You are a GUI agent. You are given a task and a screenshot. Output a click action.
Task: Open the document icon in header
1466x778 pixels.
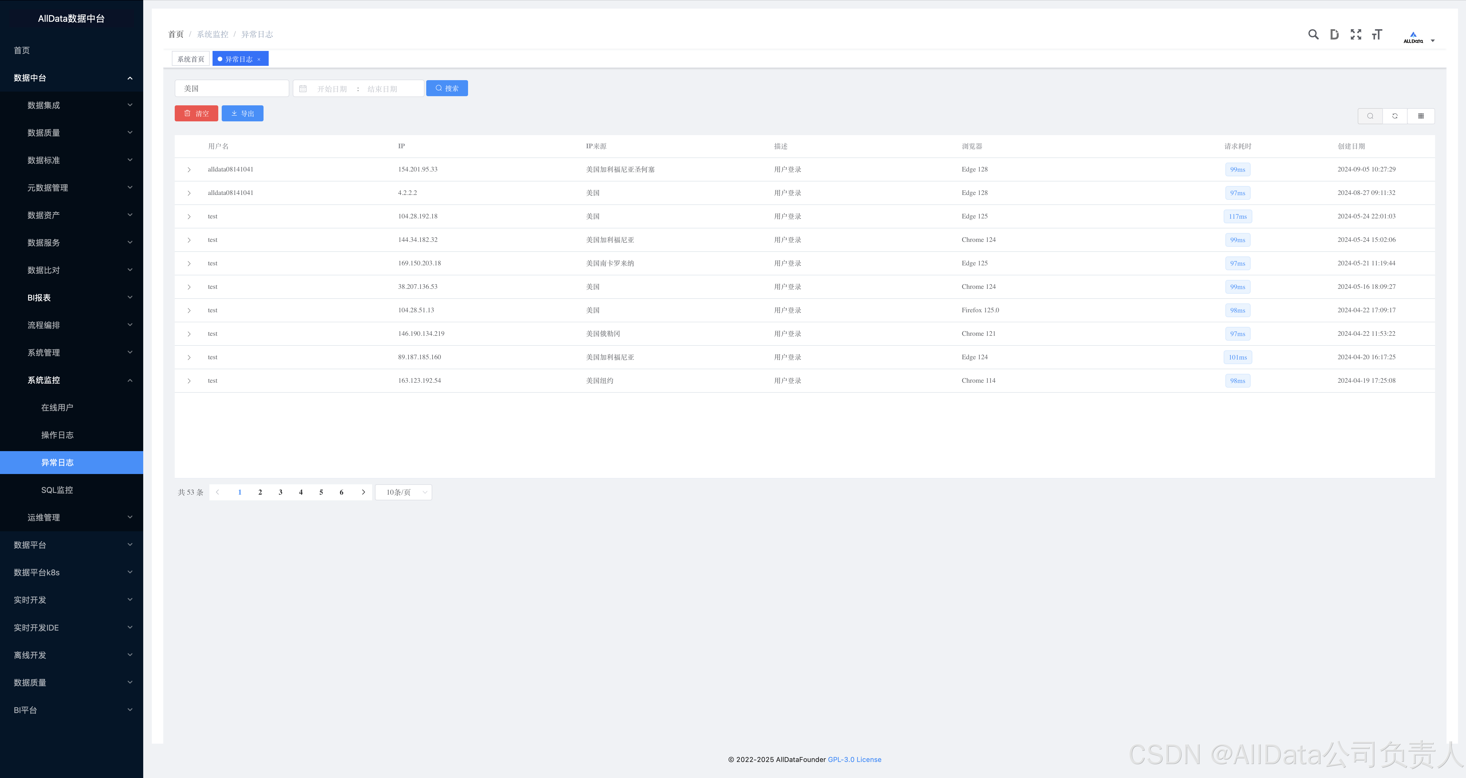pos(1334,35)
